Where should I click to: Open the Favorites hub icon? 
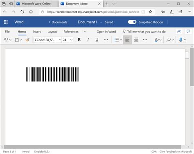[x=163, y=12]
